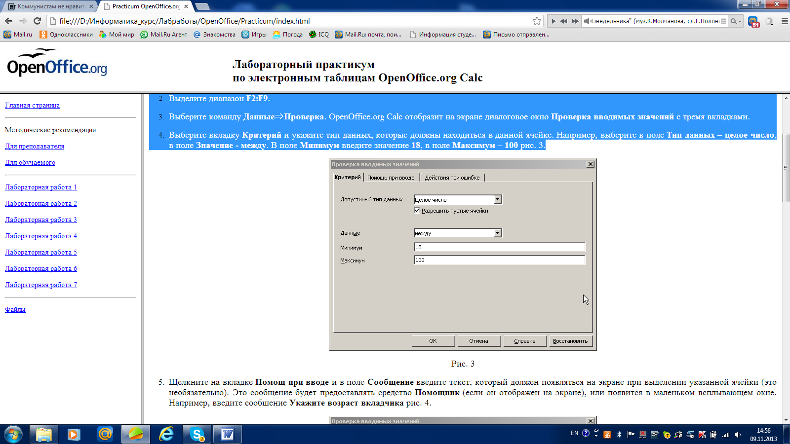Open Windows Explorer from the taskbar
The width and height of the screenshot is (790, 444).
click(44, 434)
